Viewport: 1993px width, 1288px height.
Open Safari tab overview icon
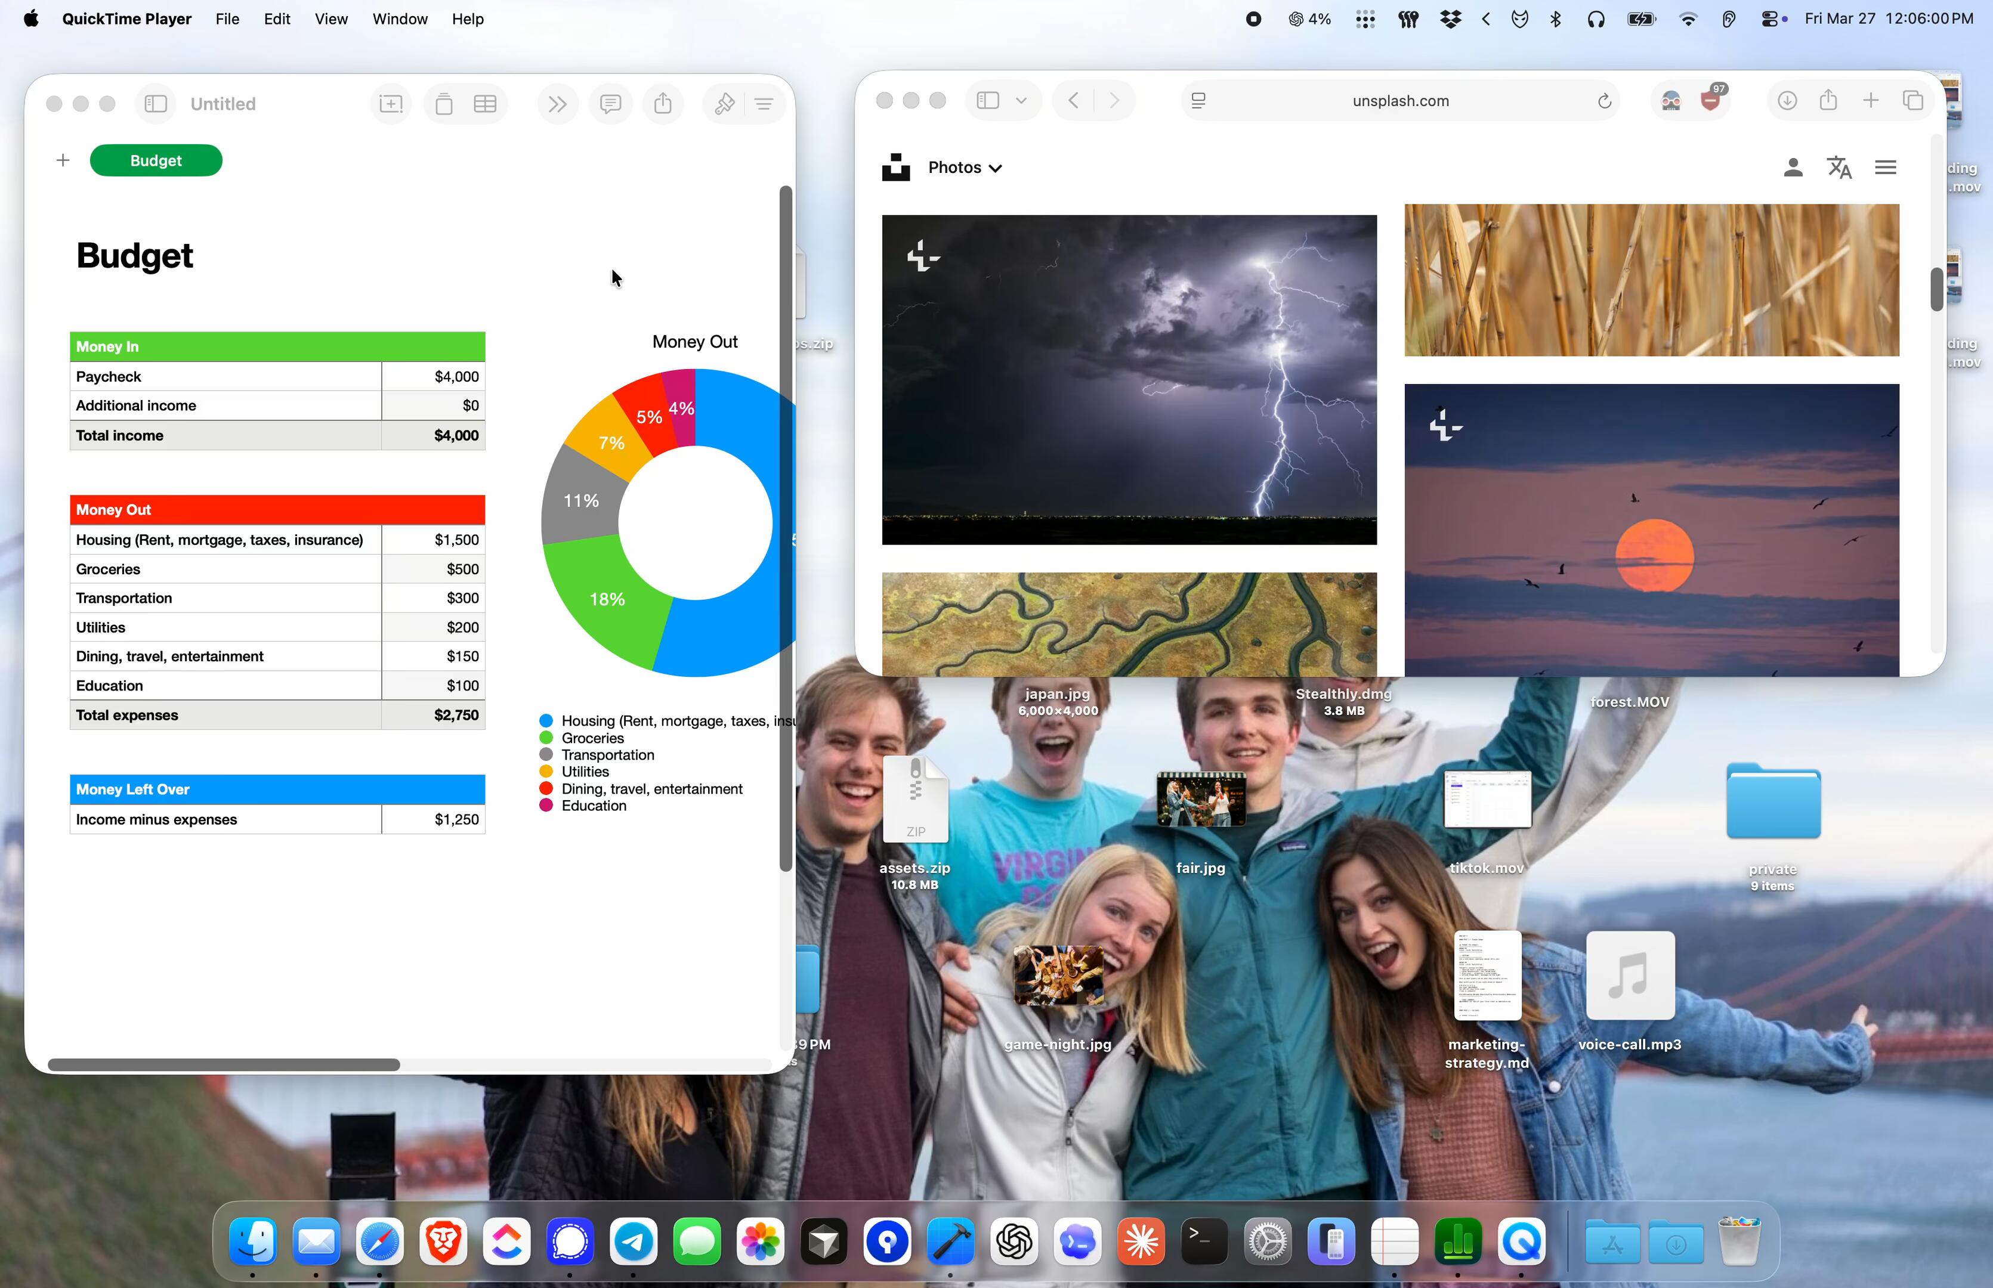(1912, 100)
